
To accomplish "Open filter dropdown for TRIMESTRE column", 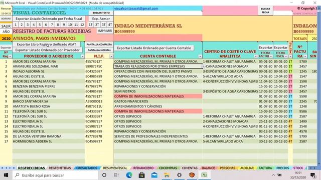I will 290,56.
